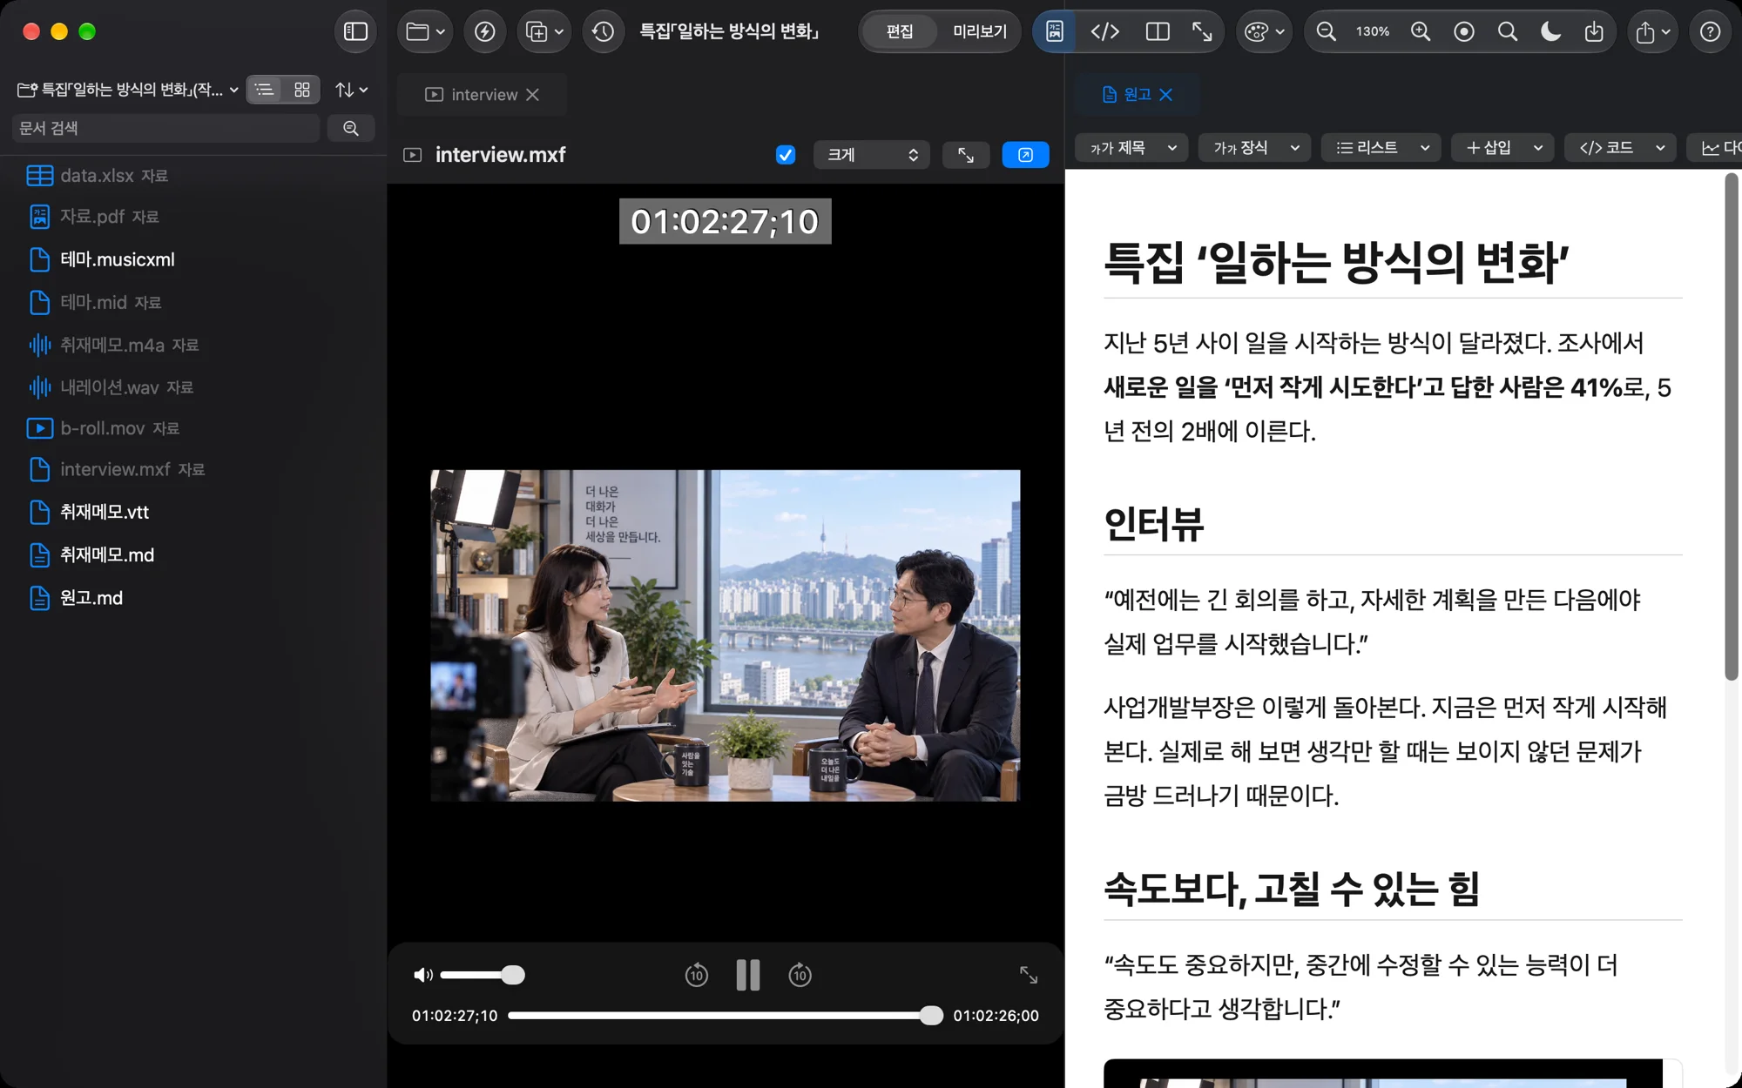Click the zoom out magnifier icon
The height and width of the screenshot is (1088, 1742).
click(1326, 32)
